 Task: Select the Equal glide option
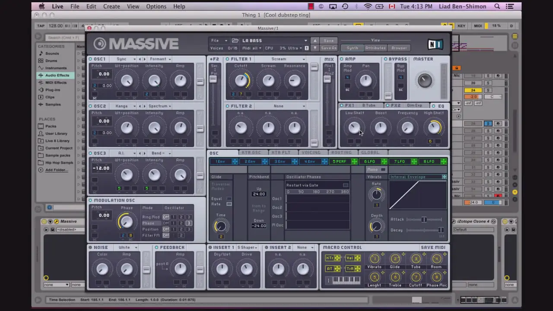click(229, 199)
